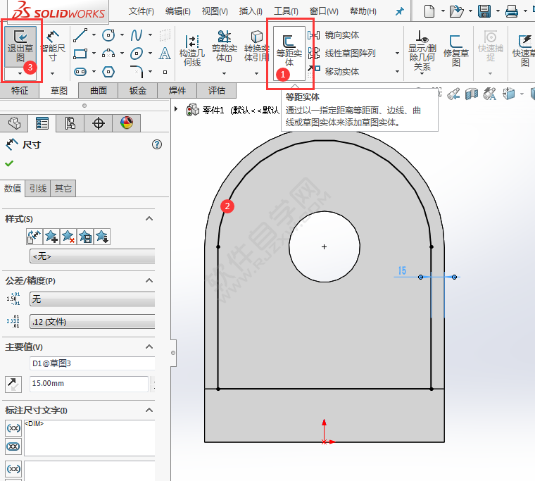The height and width of the screenshot is (481, 535).
Task: Toggle reverse direction button beside 15.00mm
Action: point(13,385)
